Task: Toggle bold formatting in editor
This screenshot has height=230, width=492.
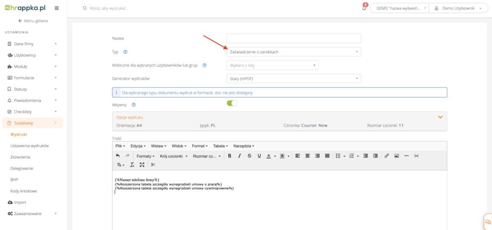Action: 230,156
